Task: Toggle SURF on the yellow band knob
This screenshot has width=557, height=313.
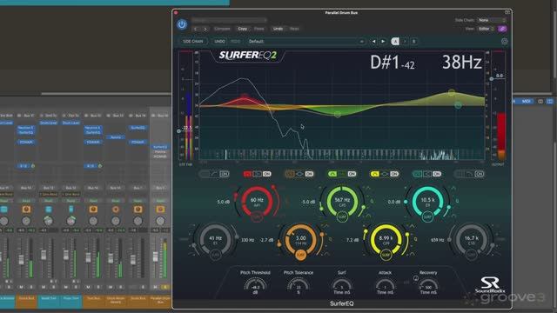Action: click(386, 255)
